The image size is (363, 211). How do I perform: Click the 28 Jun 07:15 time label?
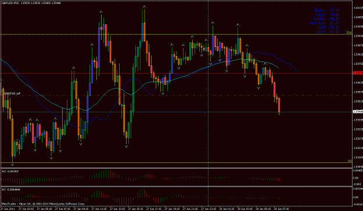[282, 209]
